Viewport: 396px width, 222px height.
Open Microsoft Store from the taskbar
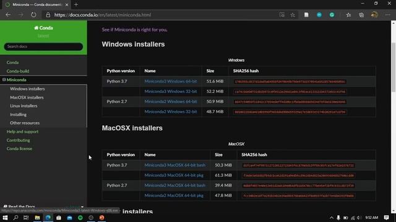pyautogui.click(x=59, y=218)
